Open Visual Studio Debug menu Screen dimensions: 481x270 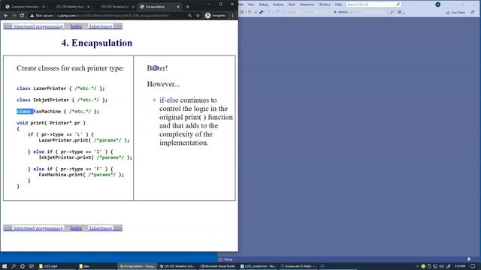point(264,4)
